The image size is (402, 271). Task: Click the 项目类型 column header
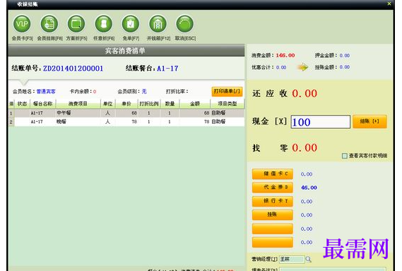pyautogui.click(x=227, y=104)
